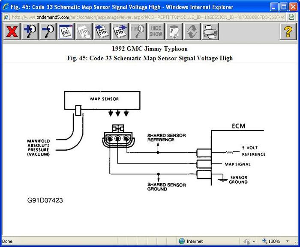
Task: Go to next figure with right arrow
Action: (x=120, y=32)
